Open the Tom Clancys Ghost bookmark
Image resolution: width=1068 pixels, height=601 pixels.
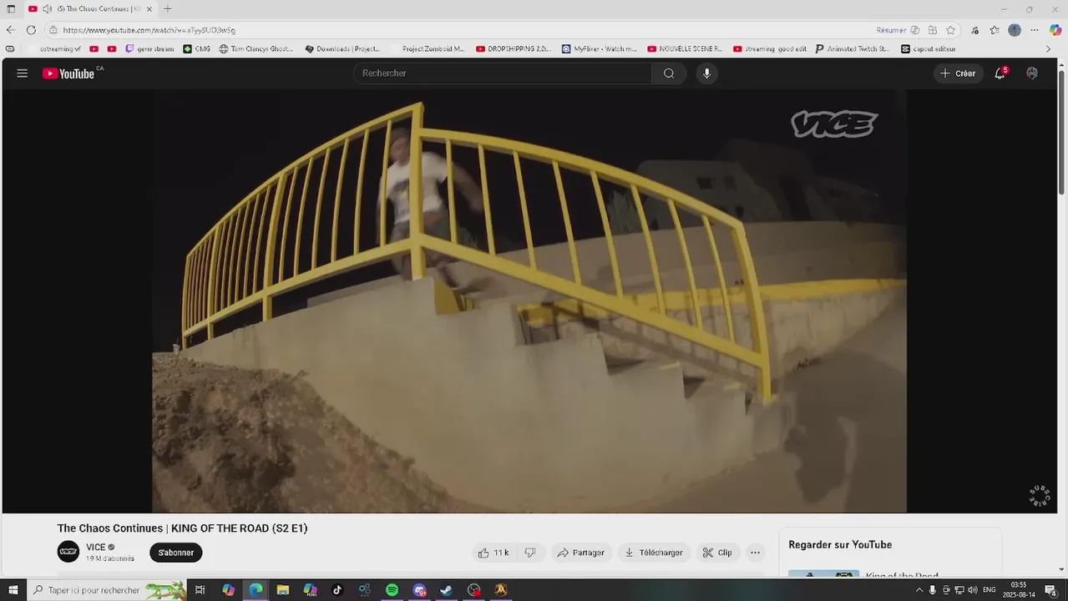click(256, 49)
